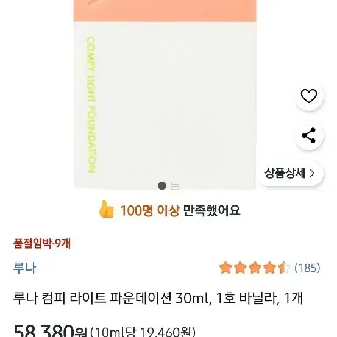Tap the 58,380원 price

pyautogui.click(x=50, y=331)
